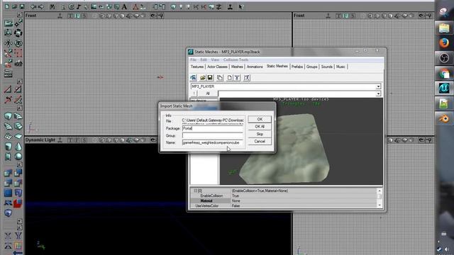This screenshot has width=454, height=255.
Task: Click the Add Volume icon in toolbox
Action: click(8, 213)
